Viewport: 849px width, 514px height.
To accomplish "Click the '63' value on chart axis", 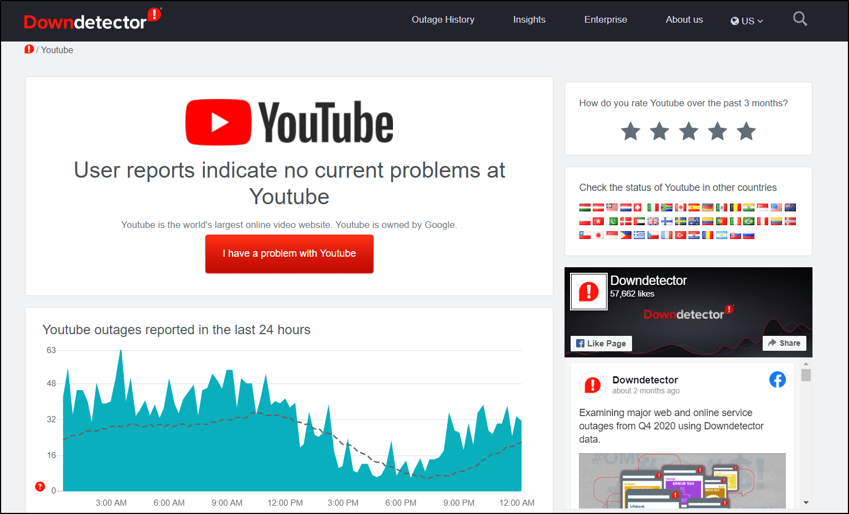I will [51, 350].
